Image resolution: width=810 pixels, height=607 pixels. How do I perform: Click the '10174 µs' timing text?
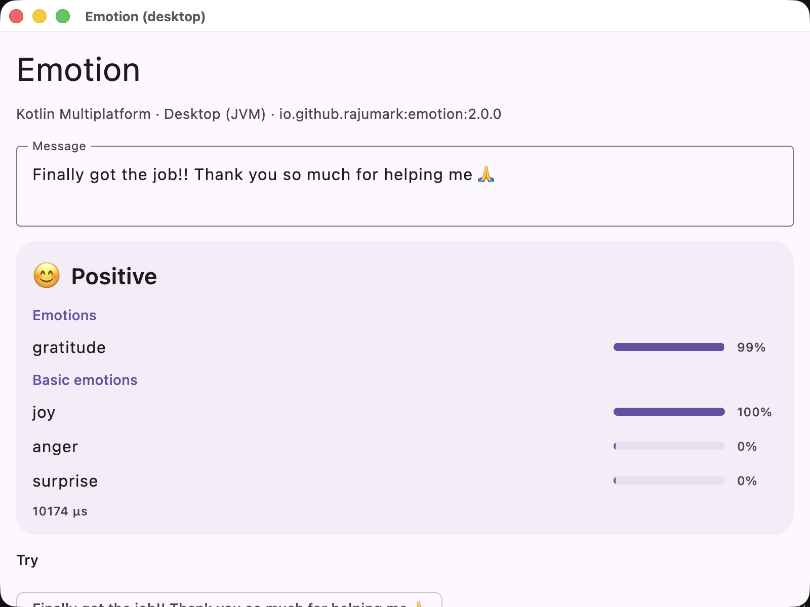point(60,511)
